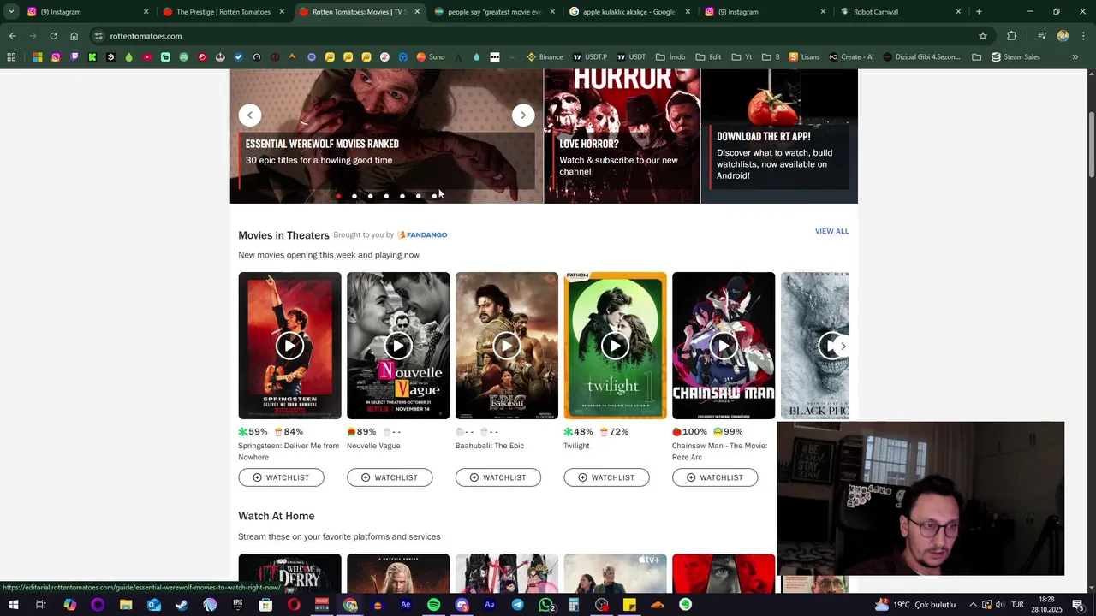Screen dimensions: 1096x616
Task: Open Spotify from the taskbar
Action: point(433,605)
